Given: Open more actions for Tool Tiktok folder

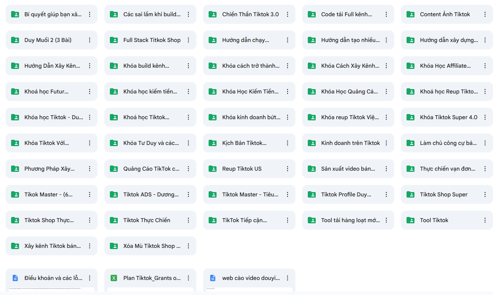Looking at the screenshot, I should coord(485,220).
